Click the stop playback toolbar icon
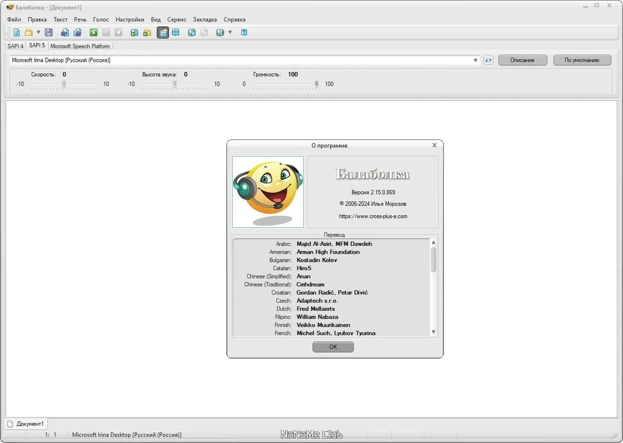 [118, 33]
